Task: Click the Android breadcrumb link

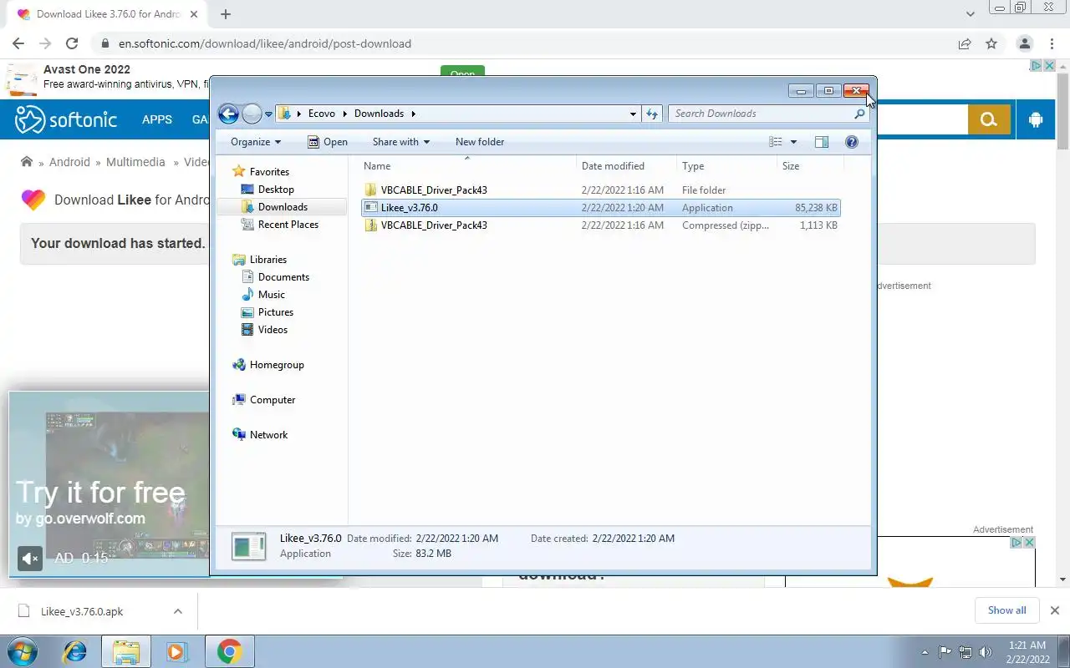Action: [x=69, y=162]
